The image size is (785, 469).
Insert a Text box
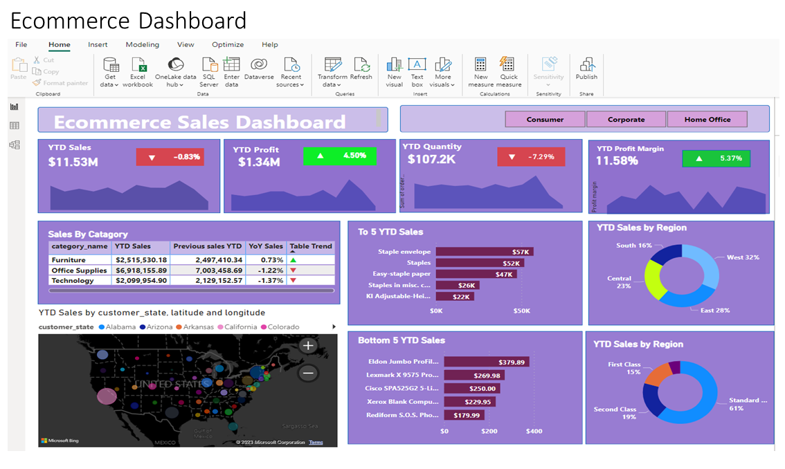tap(417, 66)
